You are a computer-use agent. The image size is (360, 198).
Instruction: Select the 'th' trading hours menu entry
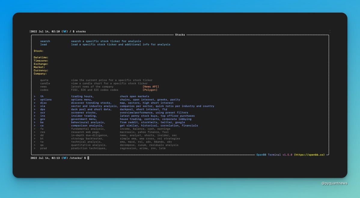point(42,97)
